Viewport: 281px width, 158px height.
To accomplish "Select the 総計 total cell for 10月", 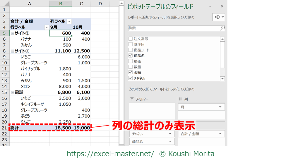I will pyautogui.click(x=81, y=128).
